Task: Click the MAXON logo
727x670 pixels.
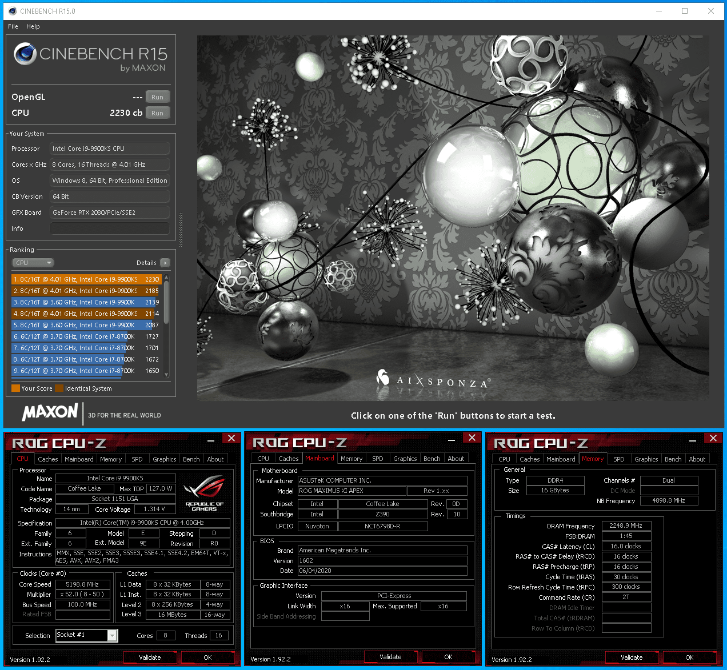Action: pyautogui.click(x=50, y=412)
